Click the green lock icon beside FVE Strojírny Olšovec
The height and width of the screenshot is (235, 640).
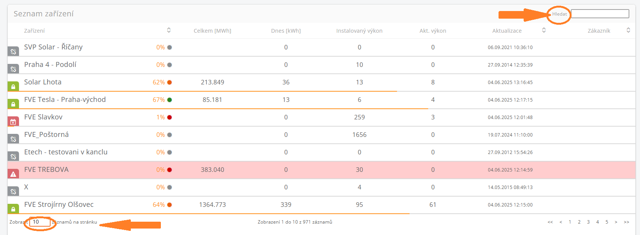tap(13, 209)
